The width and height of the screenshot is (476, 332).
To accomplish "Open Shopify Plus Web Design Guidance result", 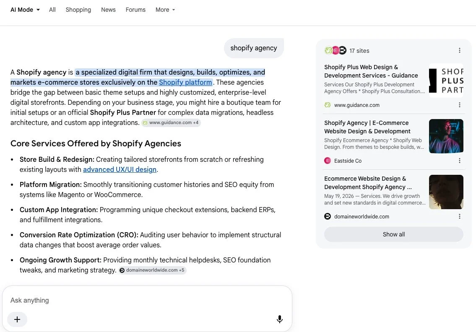I will pos(371,71).
